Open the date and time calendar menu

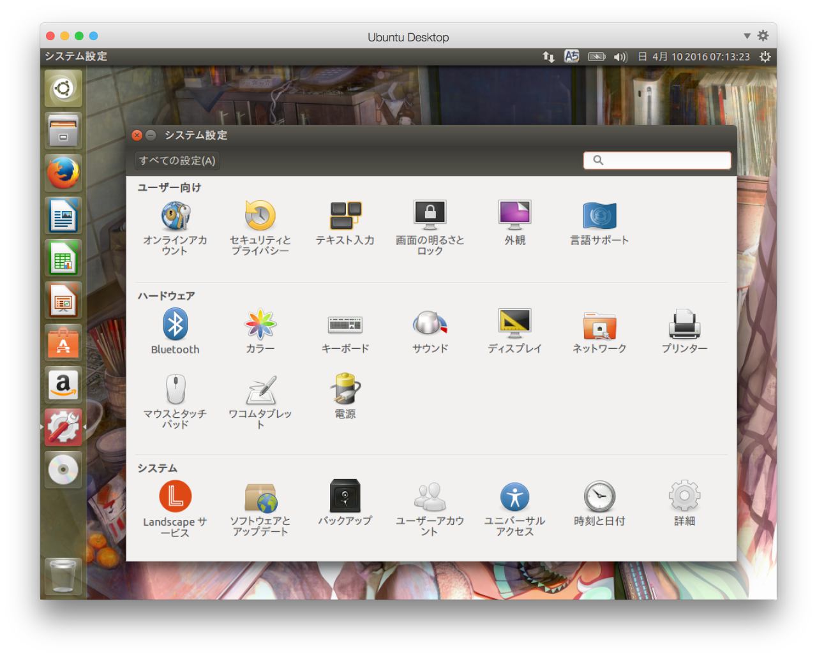(x=694, y=57)
